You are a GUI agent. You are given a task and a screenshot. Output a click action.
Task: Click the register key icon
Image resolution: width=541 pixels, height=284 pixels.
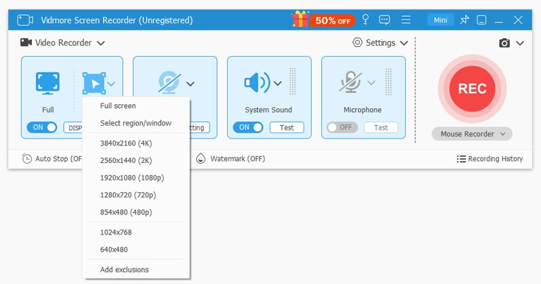(366, 20)
